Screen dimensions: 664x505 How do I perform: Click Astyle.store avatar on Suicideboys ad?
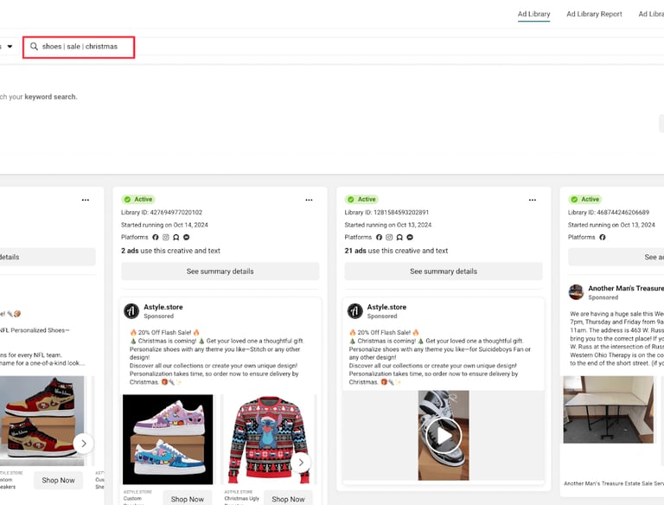354,311
